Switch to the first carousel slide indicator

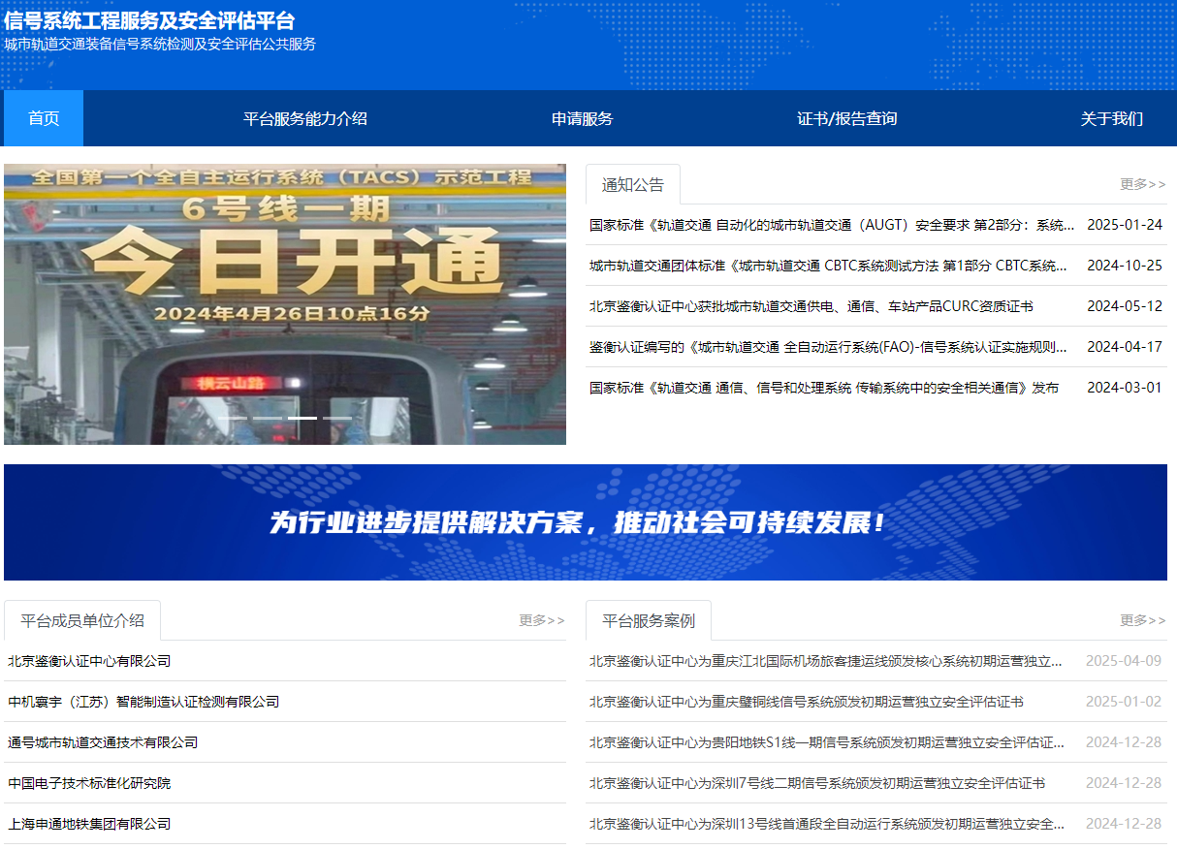(x=233, y=418)
